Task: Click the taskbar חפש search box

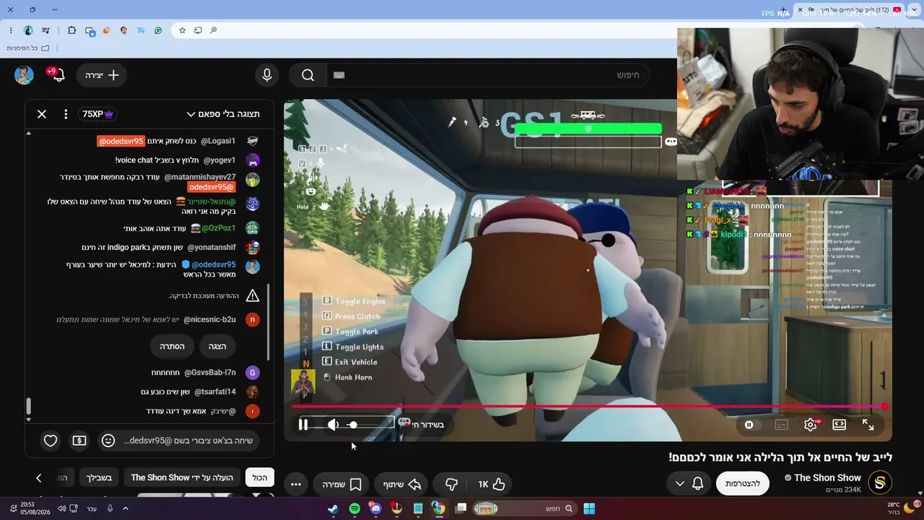Action: coord(525,508)
